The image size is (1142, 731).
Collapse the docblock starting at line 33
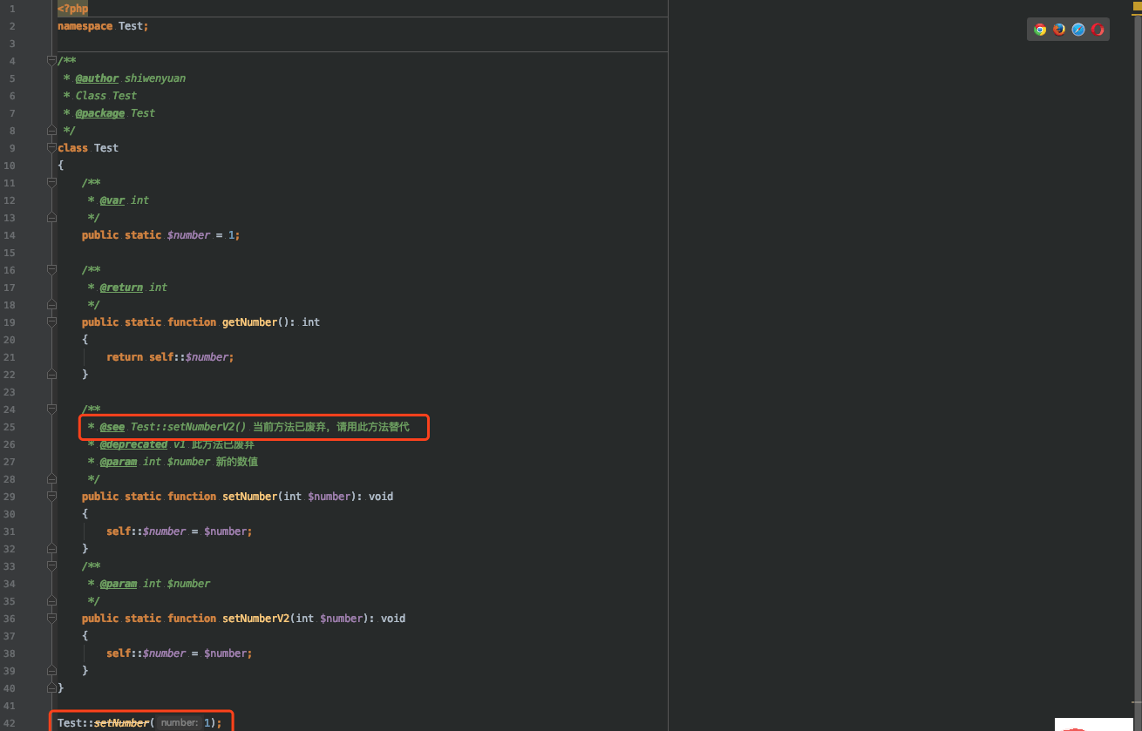52,566
